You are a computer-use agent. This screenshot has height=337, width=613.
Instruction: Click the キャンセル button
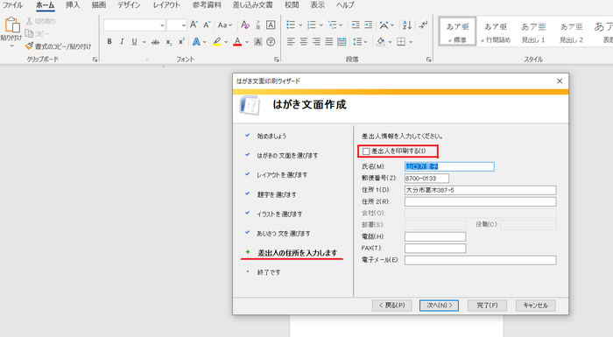[536, 305]
